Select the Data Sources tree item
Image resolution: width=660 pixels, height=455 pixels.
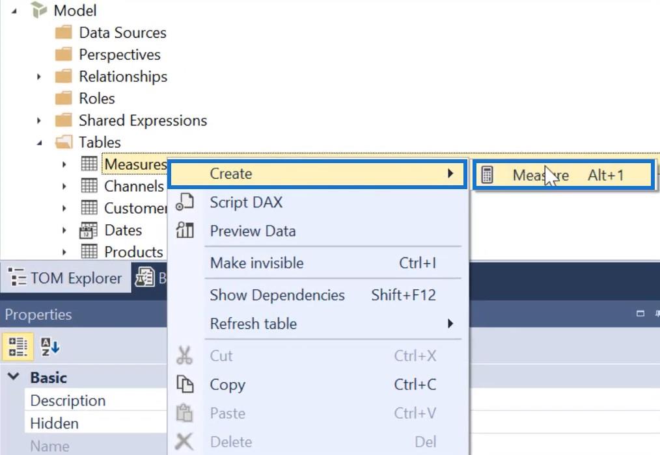pos(122,32)
